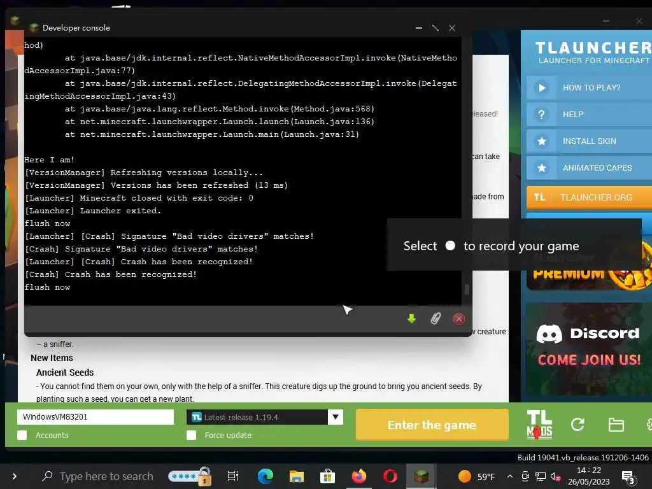The height and width of the screenshot is (489, 652).
Task: Open the notification center icon
Action: (627, 477)
